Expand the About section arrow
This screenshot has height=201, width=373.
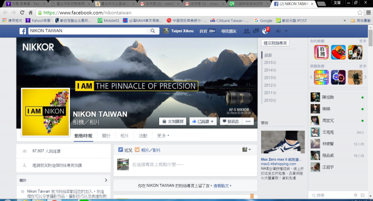coord(106,180)
